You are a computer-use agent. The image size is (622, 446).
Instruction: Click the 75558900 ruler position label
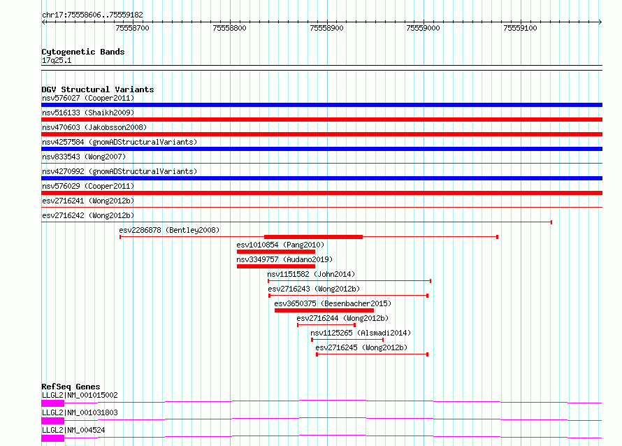pos(326,28)
